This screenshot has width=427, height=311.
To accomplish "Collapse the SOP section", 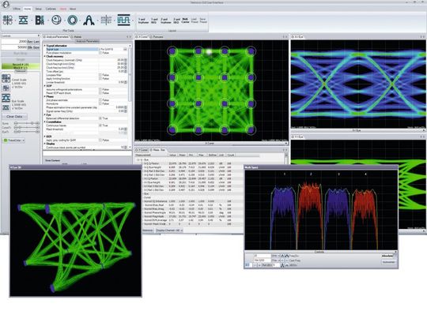I will click(x=45, y=85).
